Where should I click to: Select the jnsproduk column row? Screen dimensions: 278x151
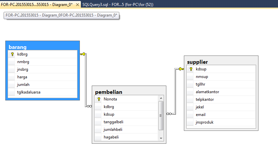[221, 122]
